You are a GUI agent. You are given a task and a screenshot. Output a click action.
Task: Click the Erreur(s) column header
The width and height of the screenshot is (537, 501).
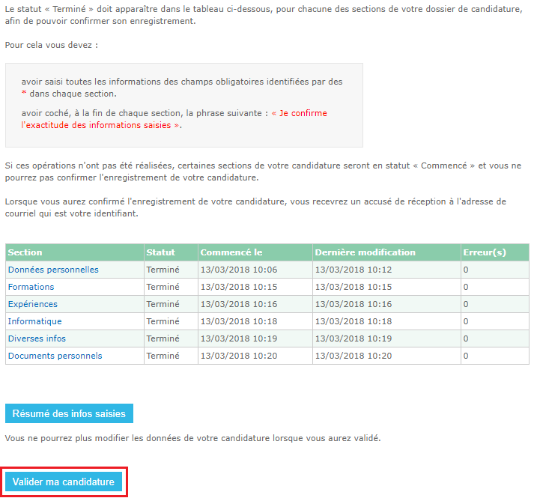point(486,252)
